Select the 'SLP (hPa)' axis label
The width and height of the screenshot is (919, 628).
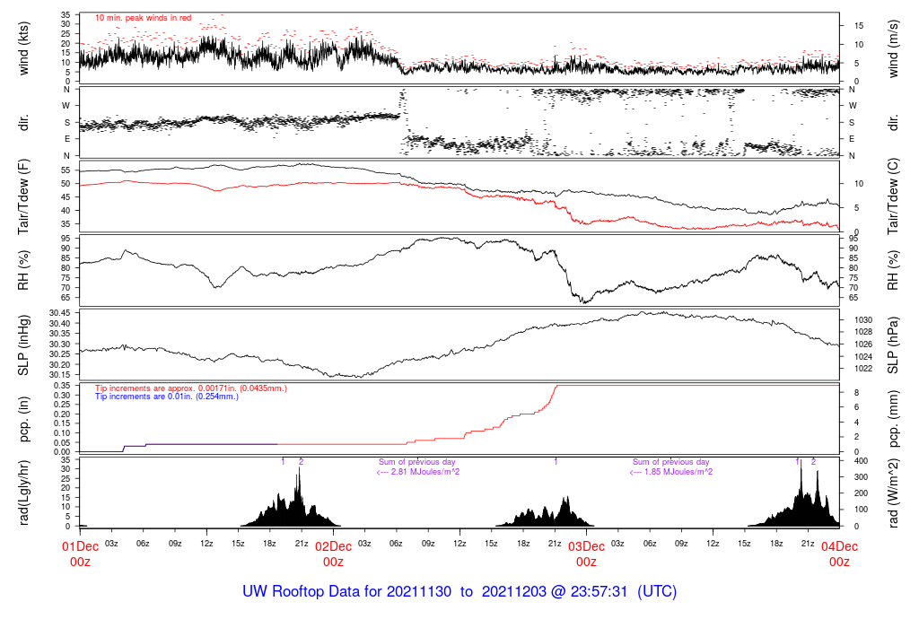click(893, 345)
